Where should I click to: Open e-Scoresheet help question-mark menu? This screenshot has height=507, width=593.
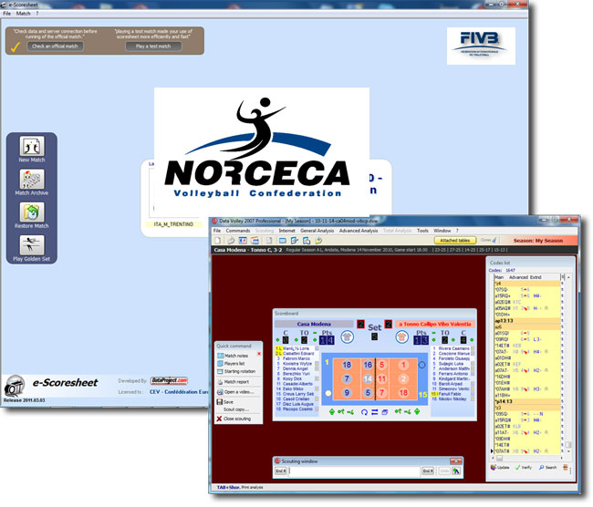pos(37,14)
